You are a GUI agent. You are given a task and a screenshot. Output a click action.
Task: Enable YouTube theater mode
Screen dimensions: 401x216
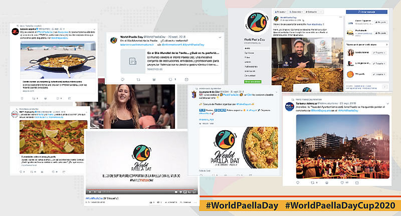[189, 192]
